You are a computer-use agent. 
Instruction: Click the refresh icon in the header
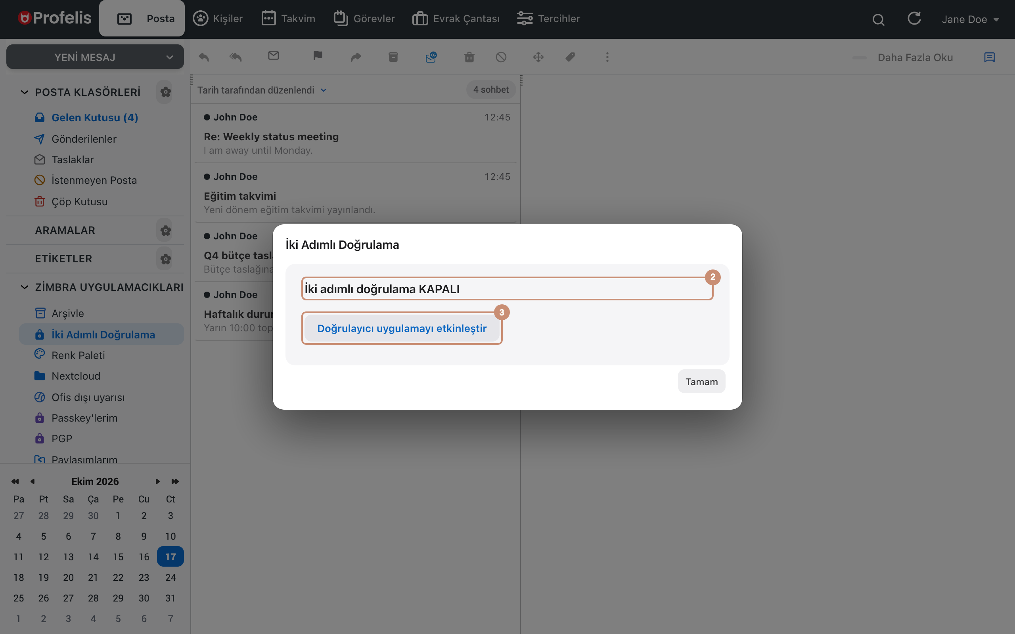[914, 19]
